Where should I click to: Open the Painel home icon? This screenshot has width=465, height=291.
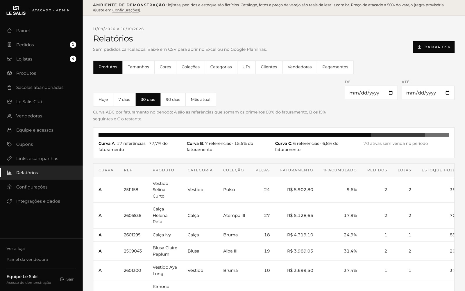click(9, 31)
